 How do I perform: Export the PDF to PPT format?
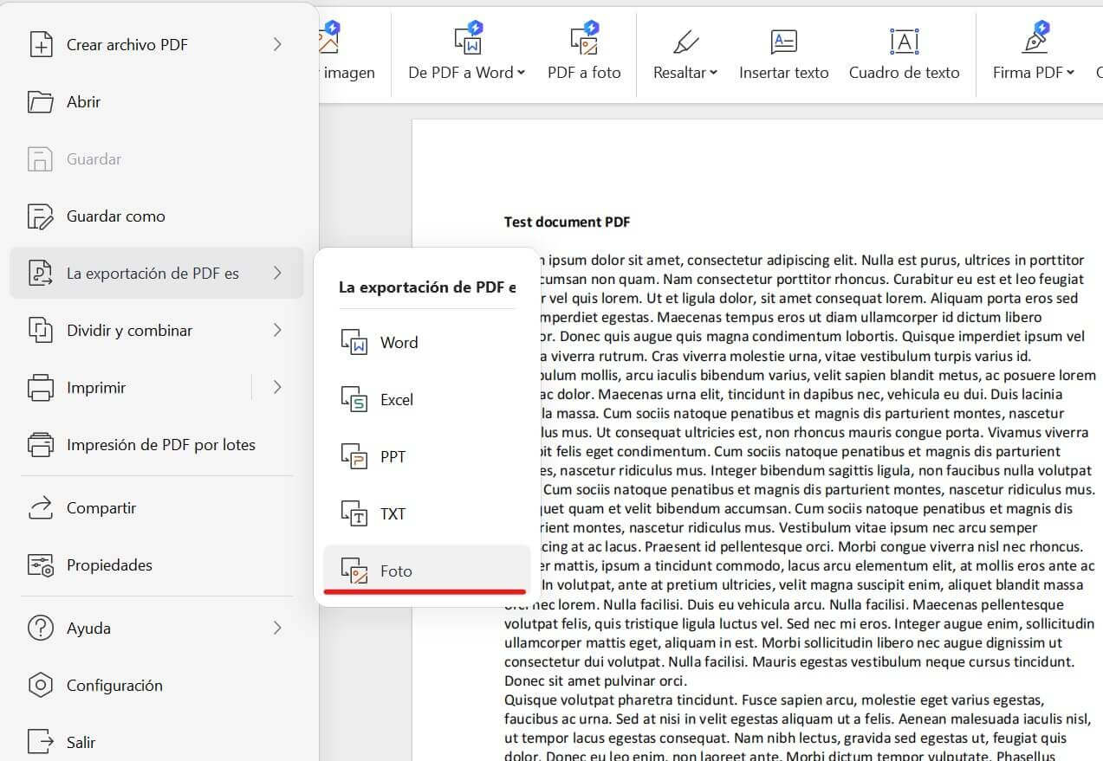(x=394, y=456)
